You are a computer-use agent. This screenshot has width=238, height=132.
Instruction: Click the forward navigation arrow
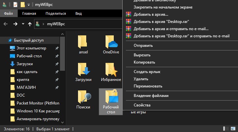tap(15, 24)
